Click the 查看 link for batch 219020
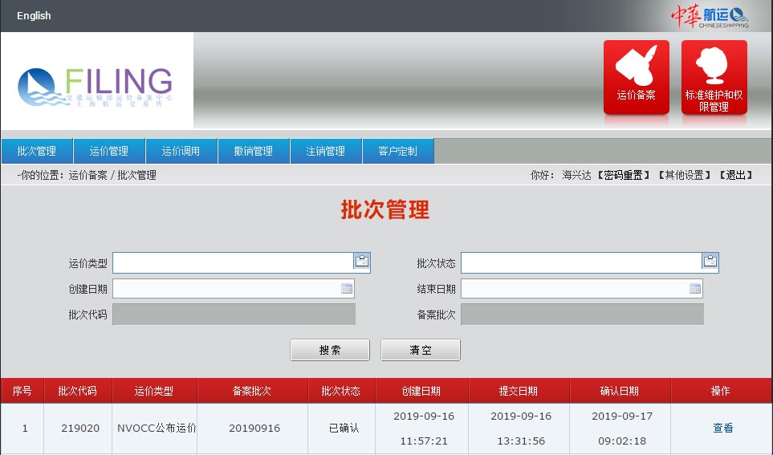Screen dimensions: 773x455 pyautogui.click(x=722, y=429)
